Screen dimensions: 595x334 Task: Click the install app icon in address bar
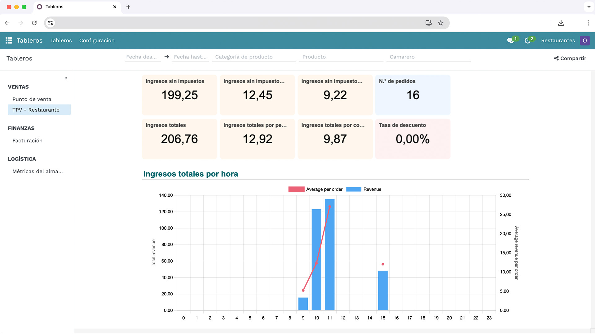point(429,23)
